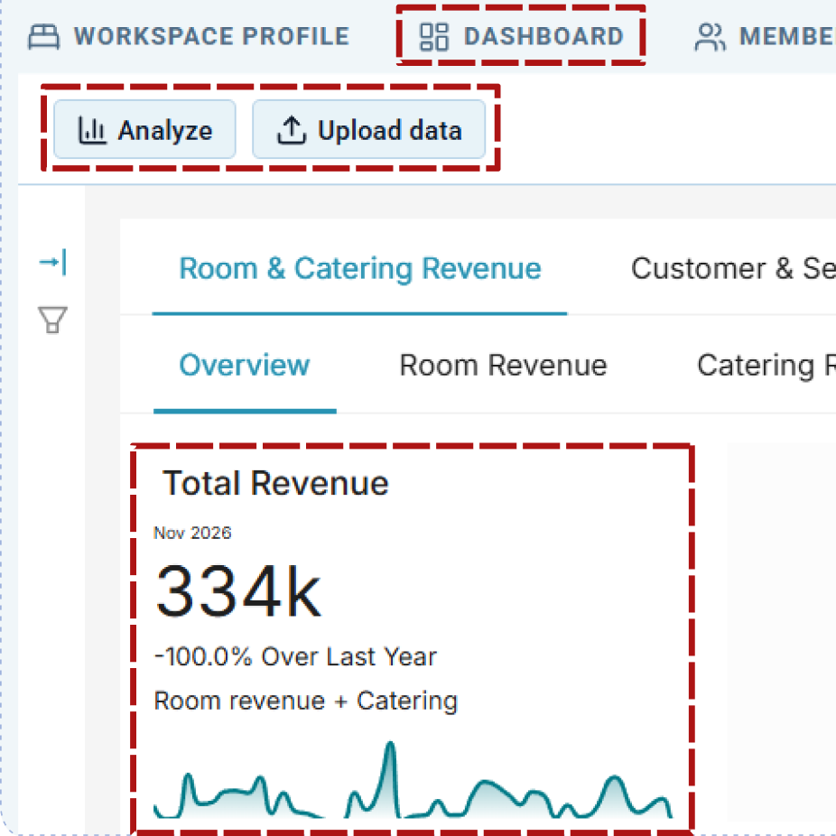
Task: Click the Total Revenue card title
Action: [x=275, y=483]
